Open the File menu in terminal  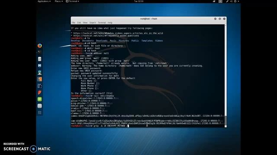tap(73, 23)
